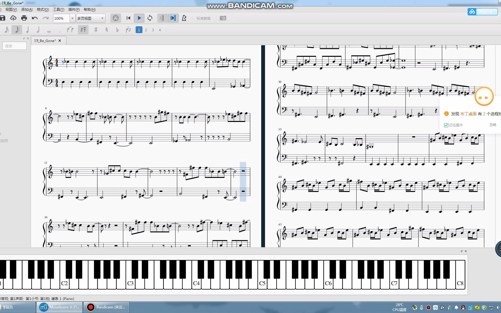Start playback with the blue play button

[139, 18]
